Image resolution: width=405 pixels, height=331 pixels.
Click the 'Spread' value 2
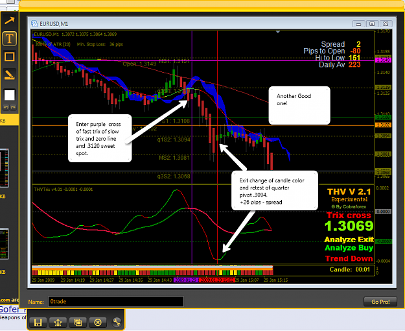click(x=358, y=44)
